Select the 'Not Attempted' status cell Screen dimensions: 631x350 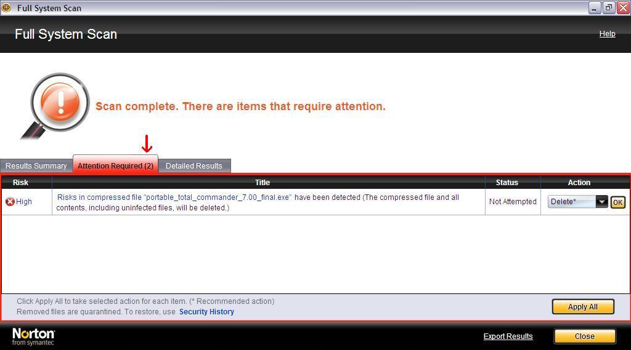tap(513, 202)
